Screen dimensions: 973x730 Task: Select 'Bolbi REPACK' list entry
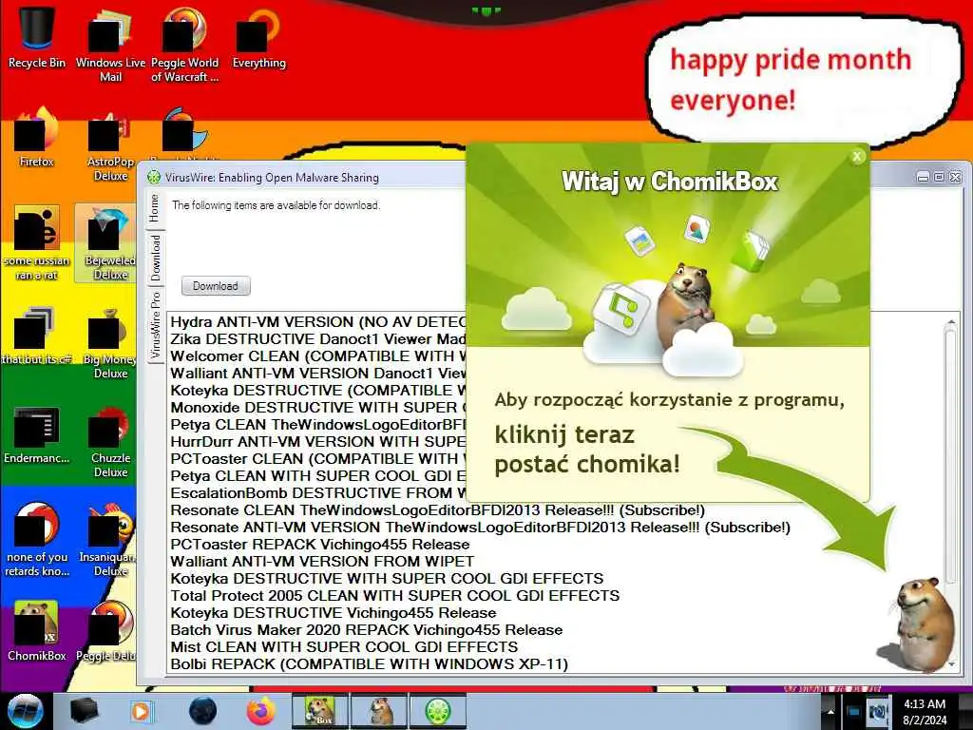[370, 663]
